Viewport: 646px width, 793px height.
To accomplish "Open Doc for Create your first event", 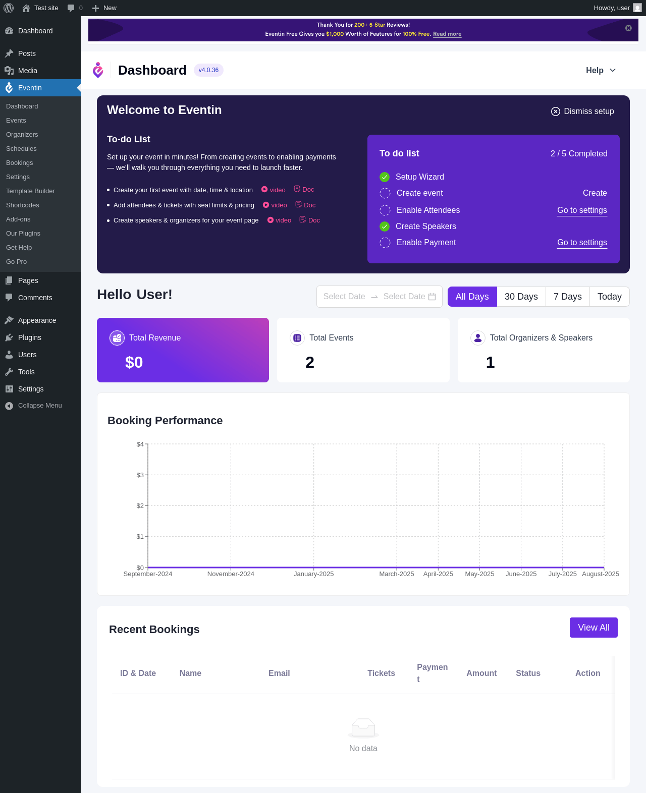I will click(x=304, y=189).
